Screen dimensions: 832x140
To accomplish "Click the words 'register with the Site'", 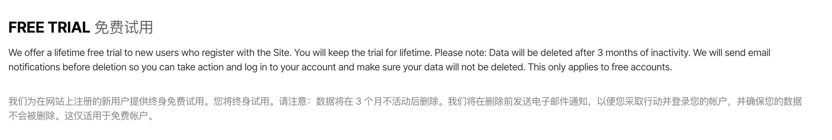I will pos(246,53).
